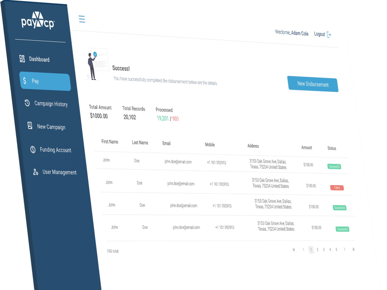This screenshot has height=290, width=387.
Task: Click the Logout link
Action: coord(319,34)
